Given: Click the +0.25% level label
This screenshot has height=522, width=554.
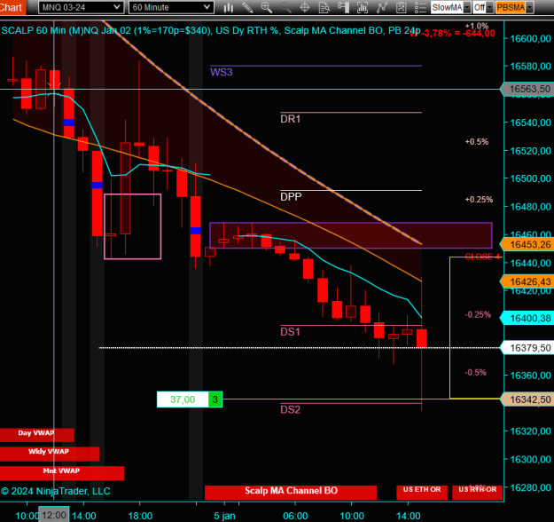Looking at the screenshot, I should click(x=479, y=199).
